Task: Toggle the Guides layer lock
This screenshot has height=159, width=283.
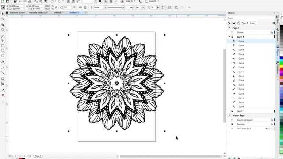Action: pos(272,32)
